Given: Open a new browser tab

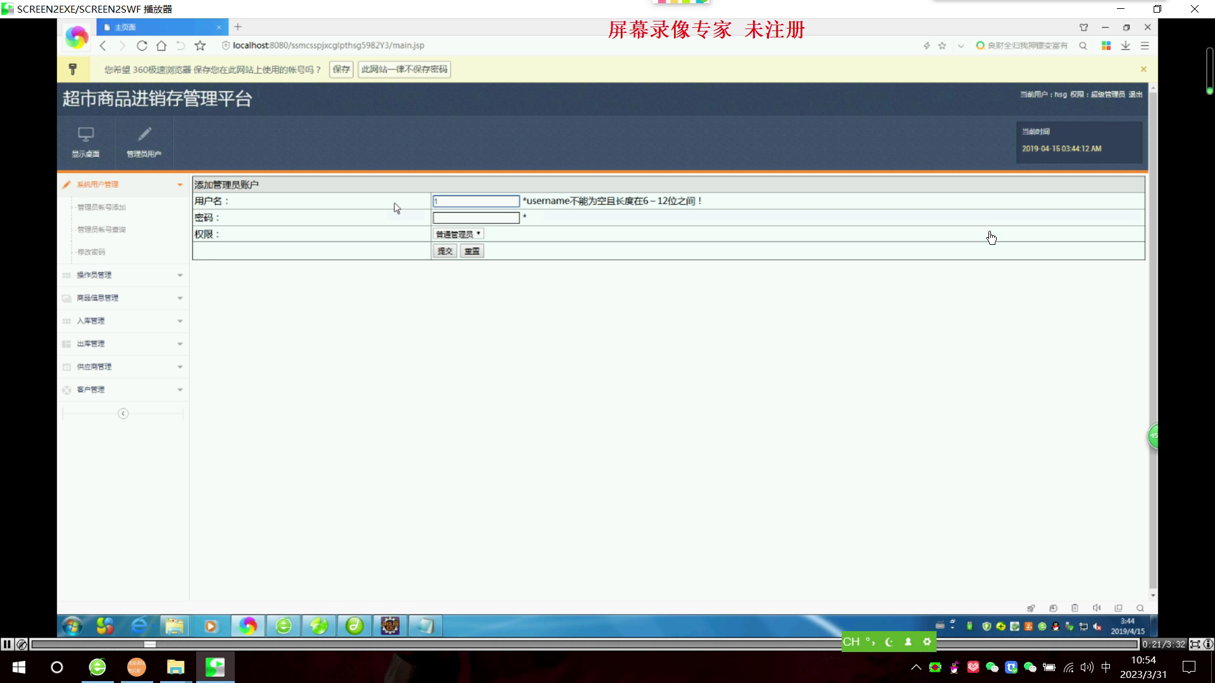Looking at the screenshot, I should [238, 27].
